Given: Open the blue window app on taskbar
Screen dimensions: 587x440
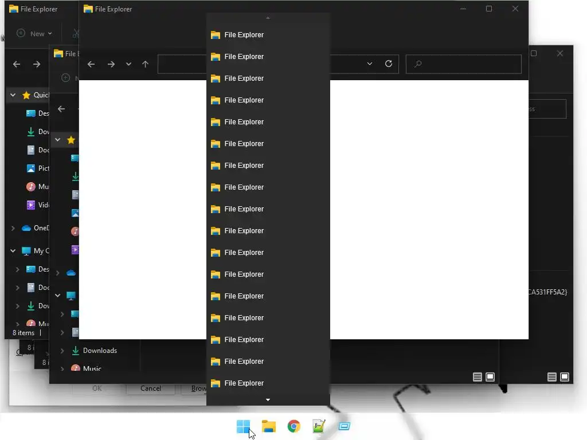Looking at the screenshot, I should coord(344,426).
